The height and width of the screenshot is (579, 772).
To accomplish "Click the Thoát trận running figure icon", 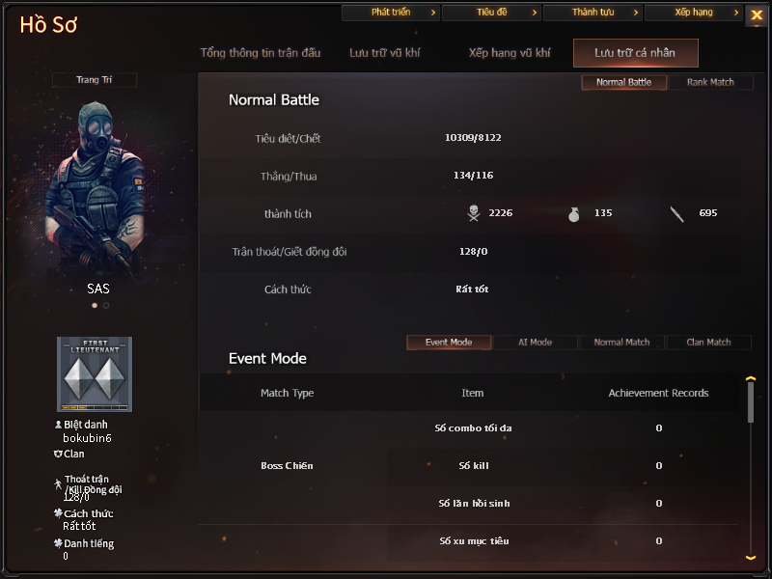I will click(x=58, y=484).
